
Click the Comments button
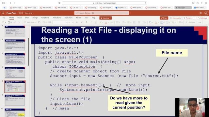tap(175, 18)
